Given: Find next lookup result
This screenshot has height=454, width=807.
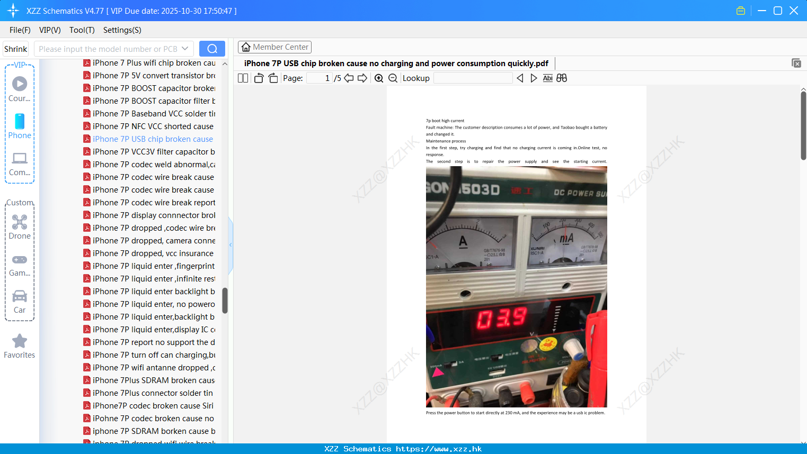Looking at the screenshot, I should pos(534,78).
